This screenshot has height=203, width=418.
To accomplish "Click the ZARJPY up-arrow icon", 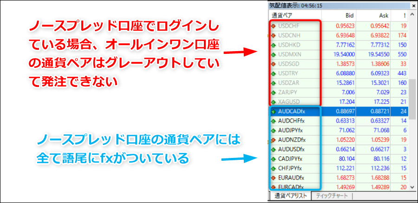I will click(x=273, y=92).
